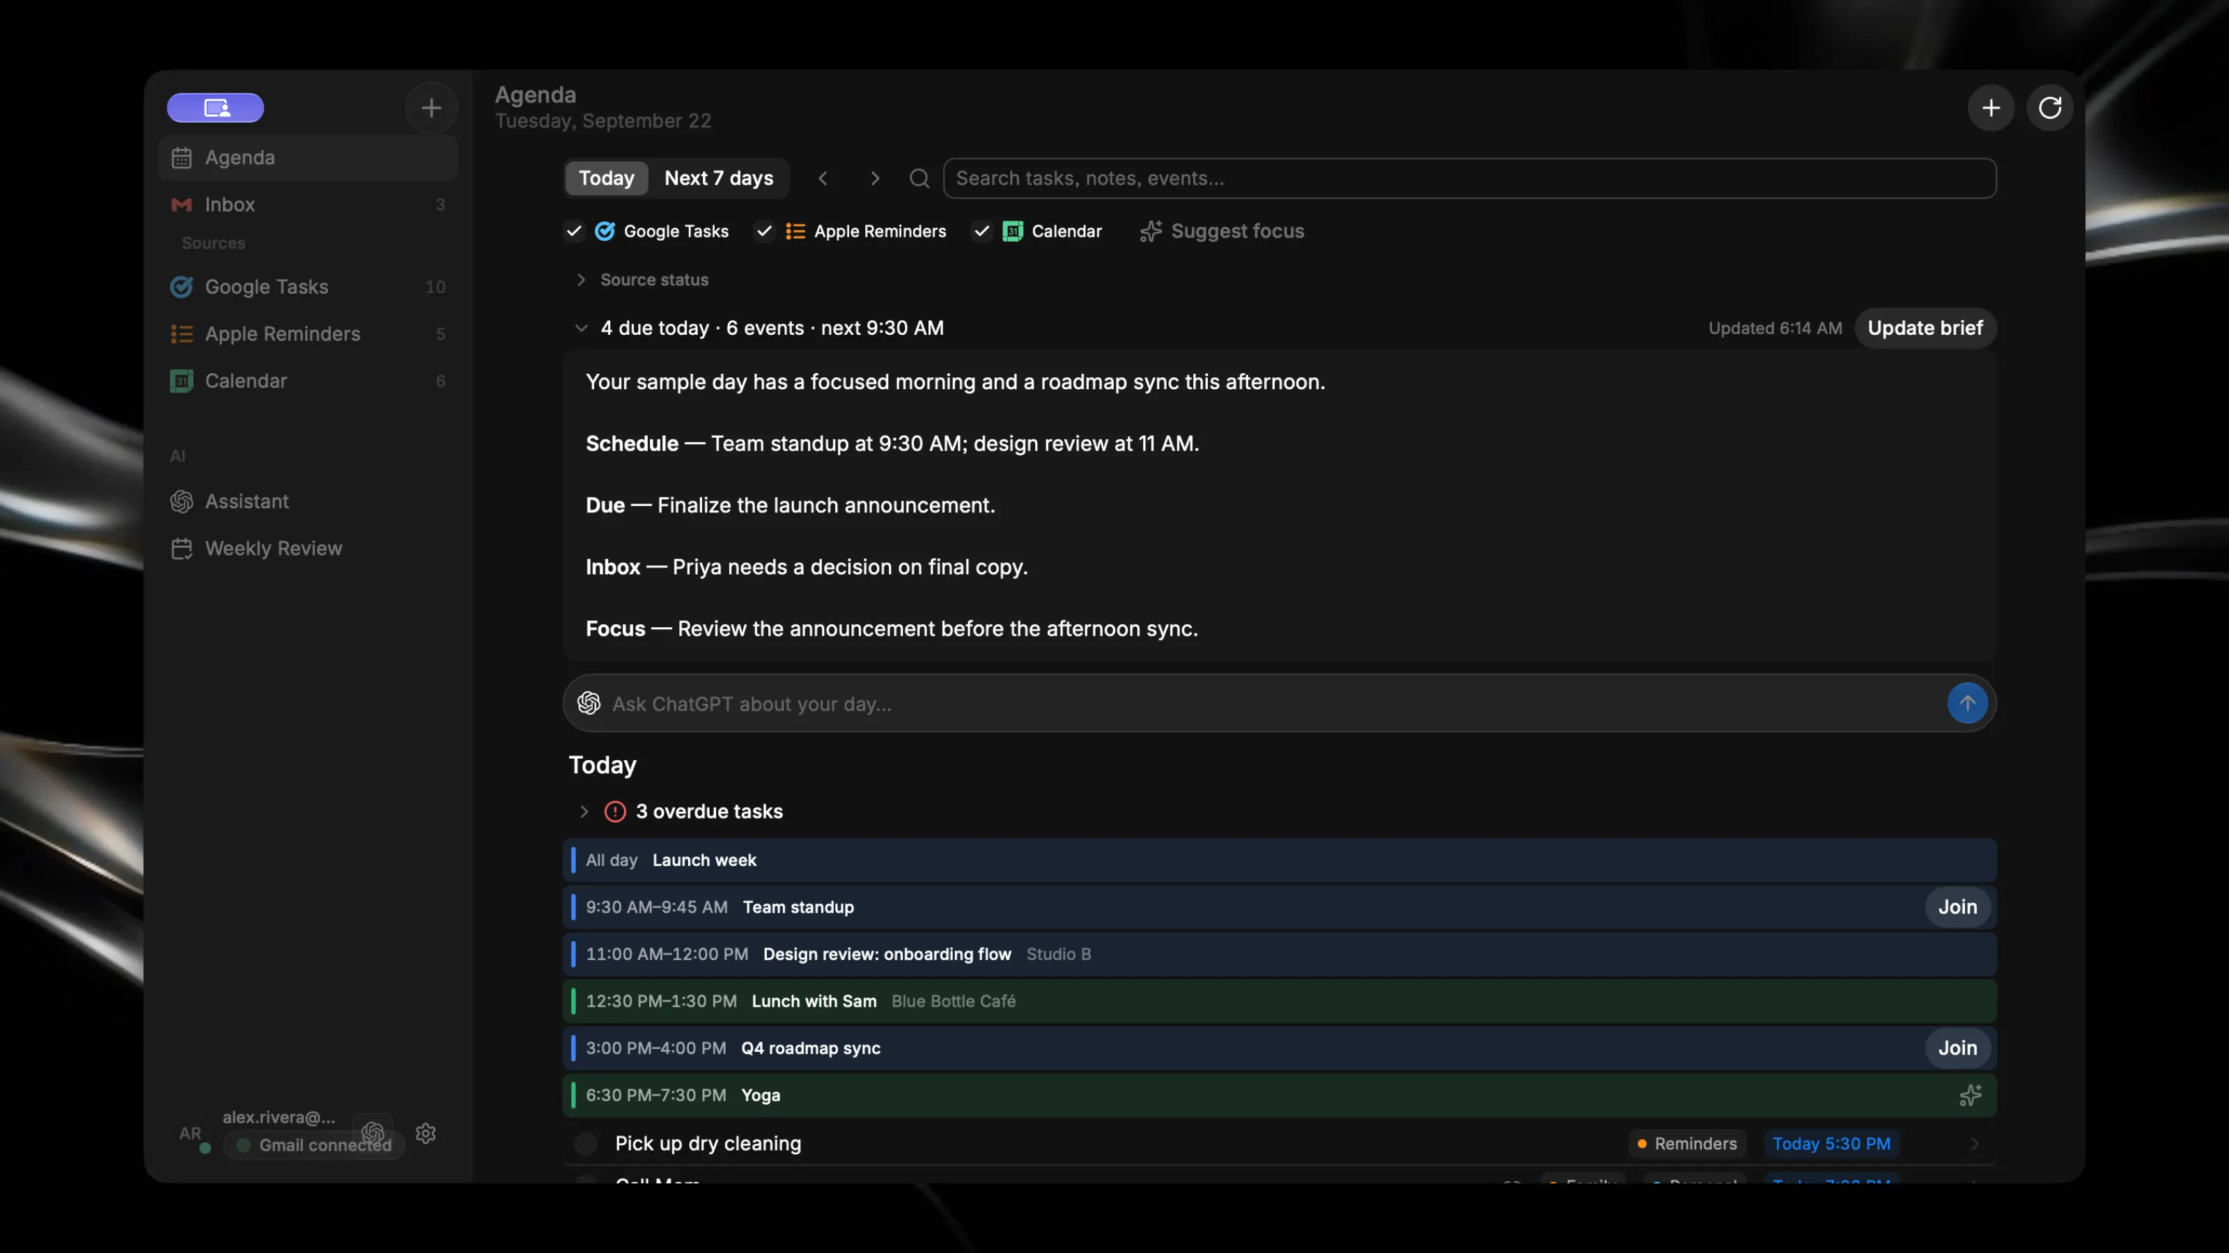Click the Blue Bottle Café location text
This screenshot has height=1253, width=2229.
click(953, 1000)
